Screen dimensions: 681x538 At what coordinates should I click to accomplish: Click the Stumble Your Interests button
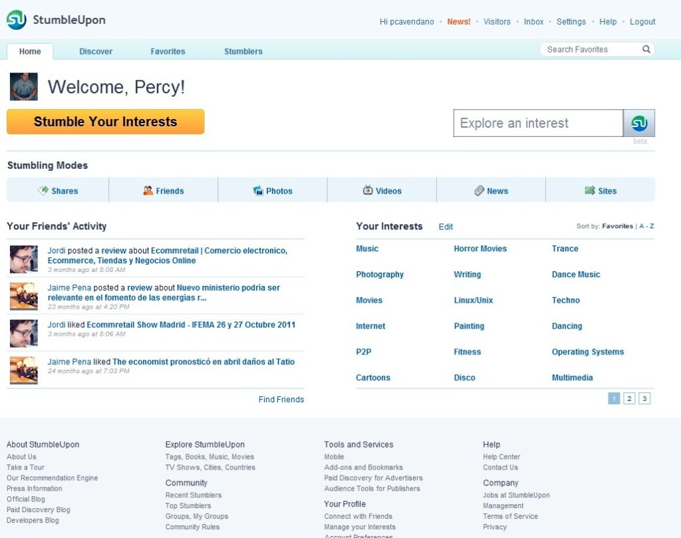[106, 122]
